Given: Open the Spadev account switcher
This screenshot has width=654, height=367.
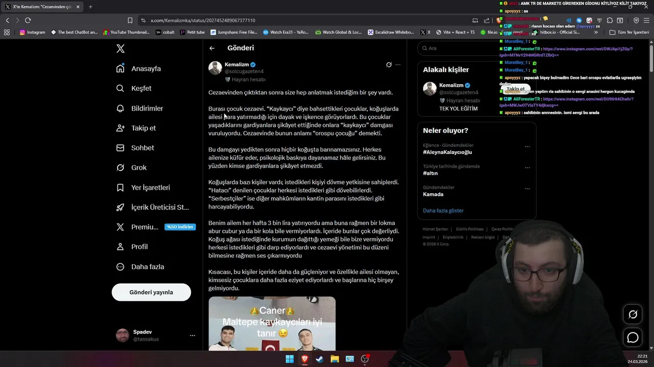Looking at the screenshot, I should coord(155,335).
